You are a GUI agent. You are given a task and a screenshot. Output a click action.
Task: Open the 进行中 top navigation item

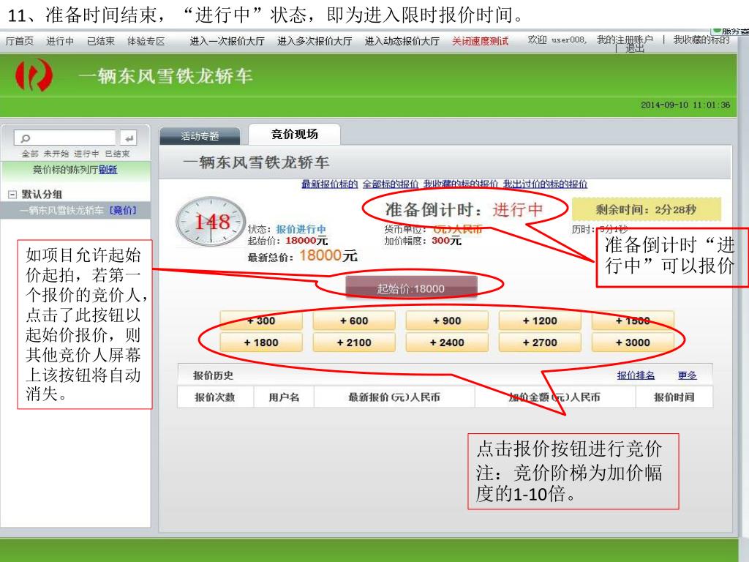[60, 41]
